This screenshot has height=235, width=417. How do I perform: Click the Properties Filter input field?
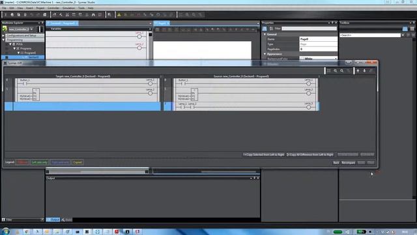(309, 29)
